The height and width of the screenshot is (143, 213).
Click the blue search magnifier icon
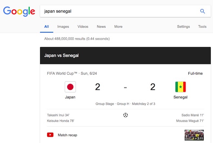point(202,11)
